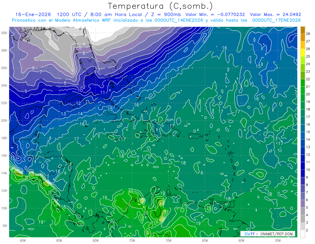315x244 pixels.
Task: Click the "85W" longitude axis label
Action: pos(59,241)
